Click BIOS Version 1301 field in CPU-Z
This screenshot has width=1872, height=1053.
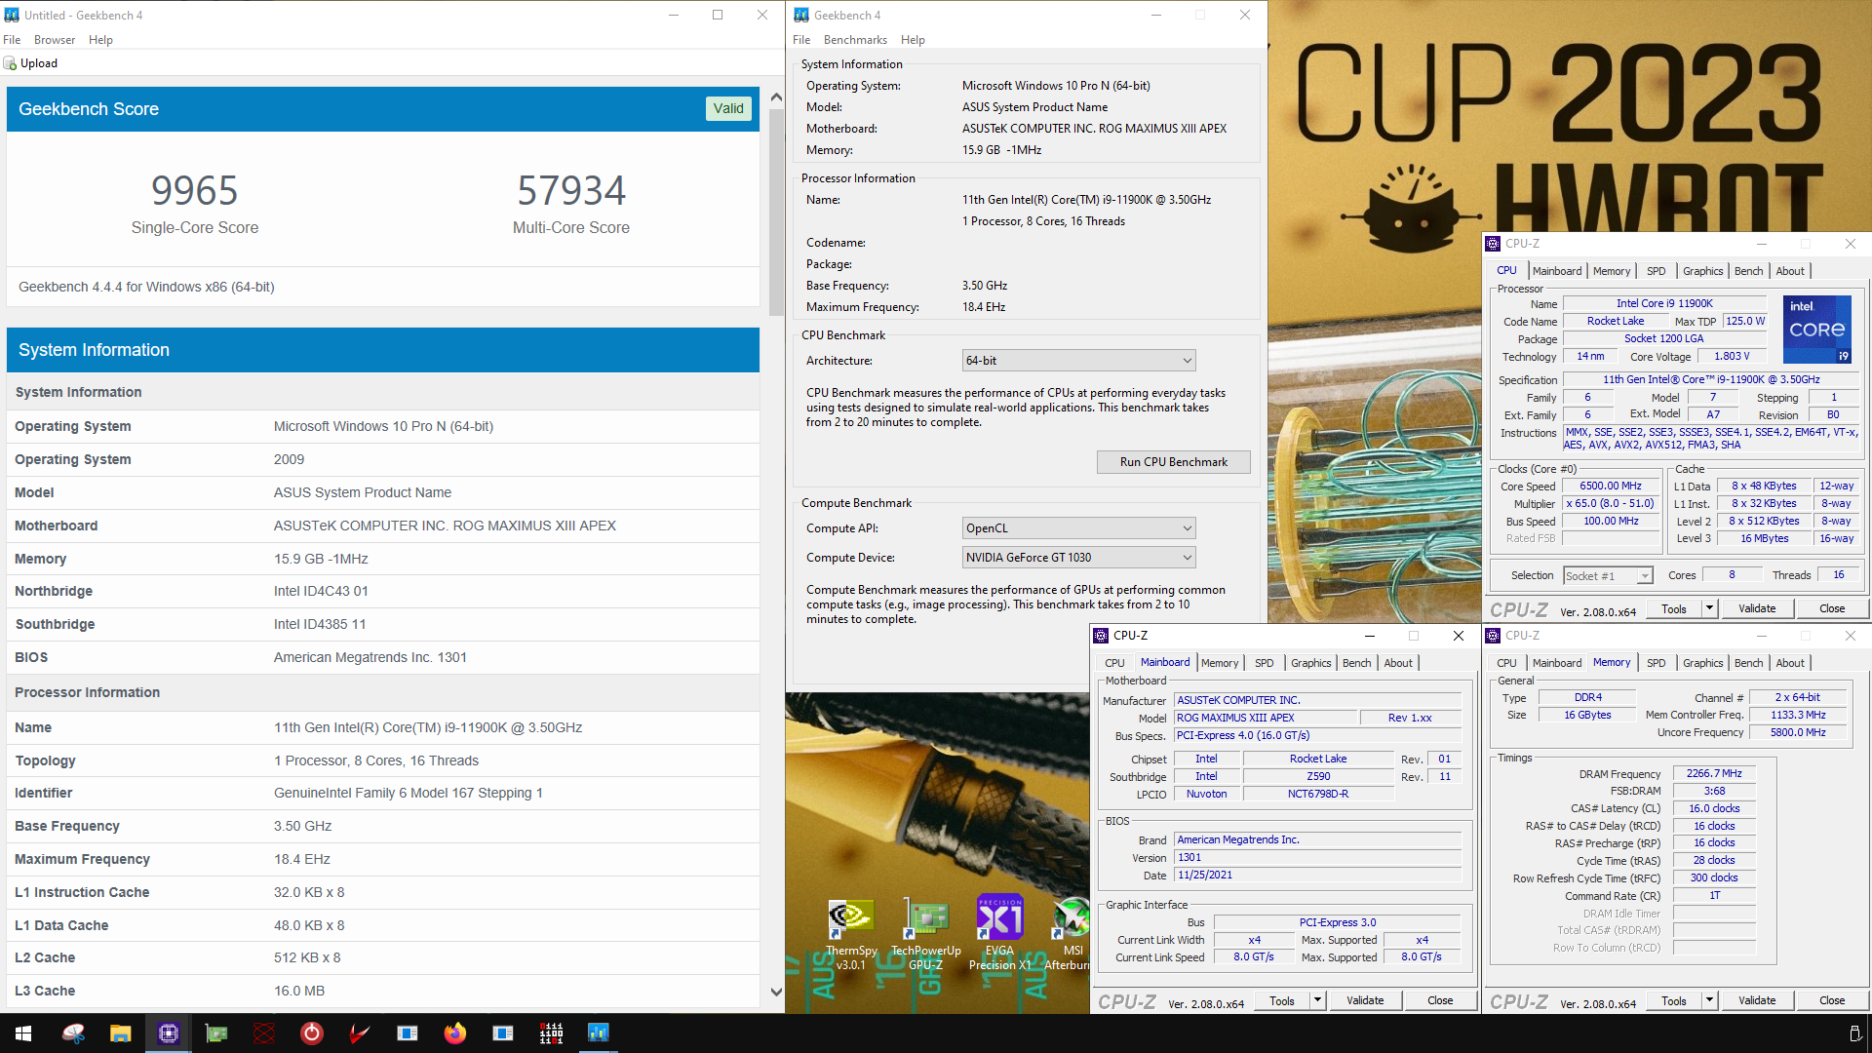[1318, 858]
